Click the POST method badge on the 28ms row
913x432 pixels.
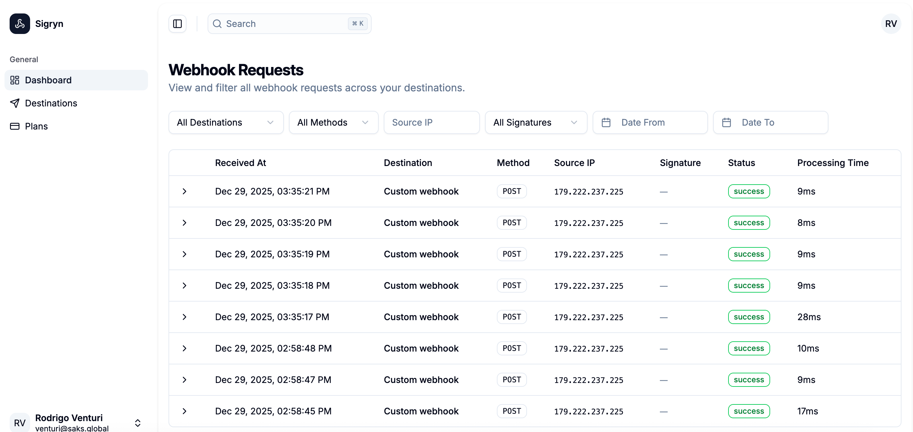click(x=511, y=317)
